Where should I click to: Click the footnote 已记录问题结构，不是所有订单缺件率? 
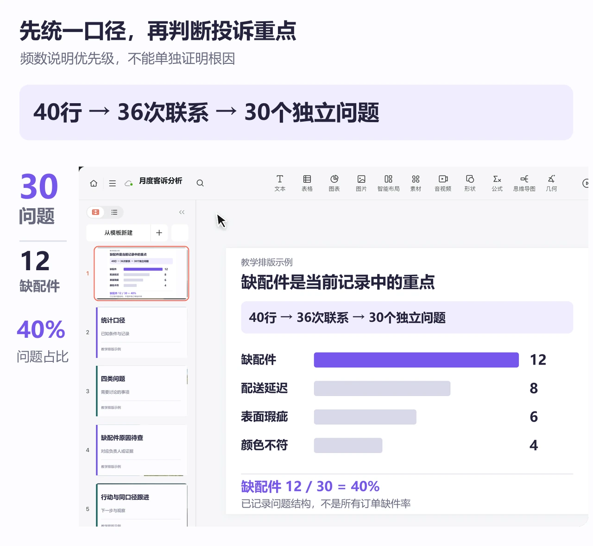click(326, 503)
